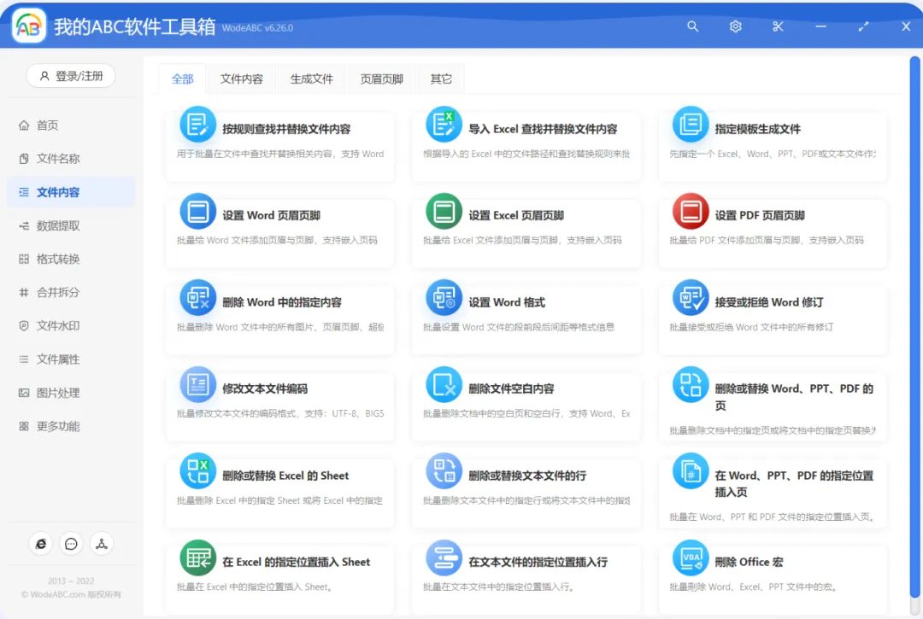This screenshot has height=619, width=923.
Task: Open the chat feedback icon at sidebar bottom
Action: 71,544
